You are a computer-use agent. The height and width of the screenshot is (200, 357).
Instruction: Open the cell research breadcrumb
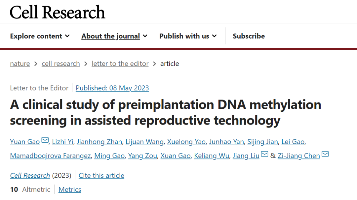click(61, 64)
